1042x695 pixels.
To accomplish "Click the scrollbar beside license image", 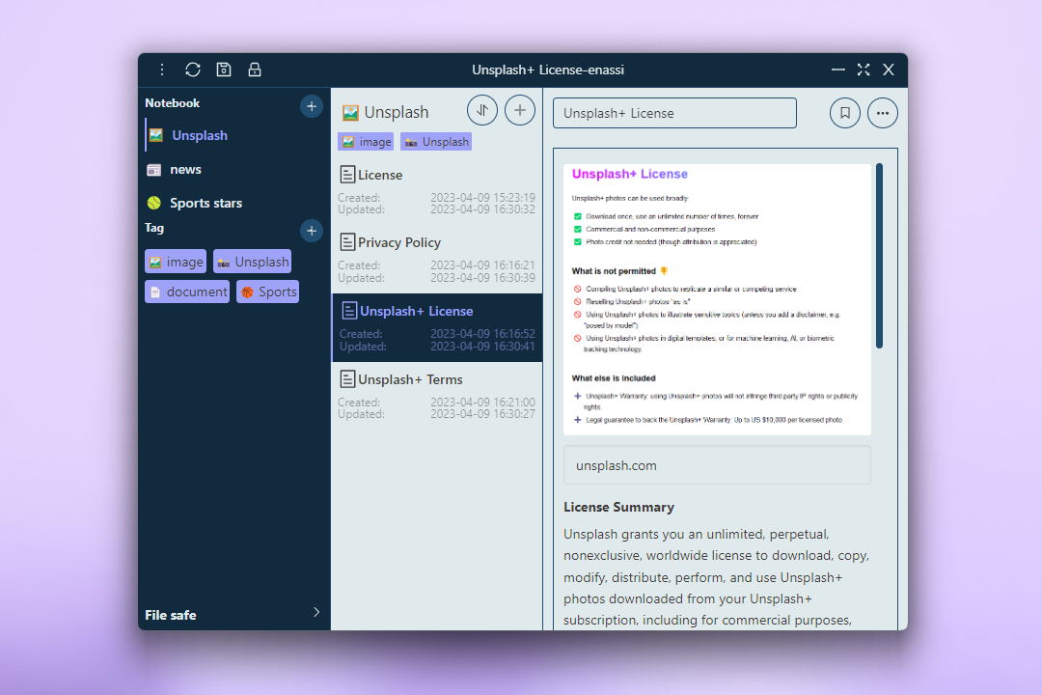I will tap(879, 256).
